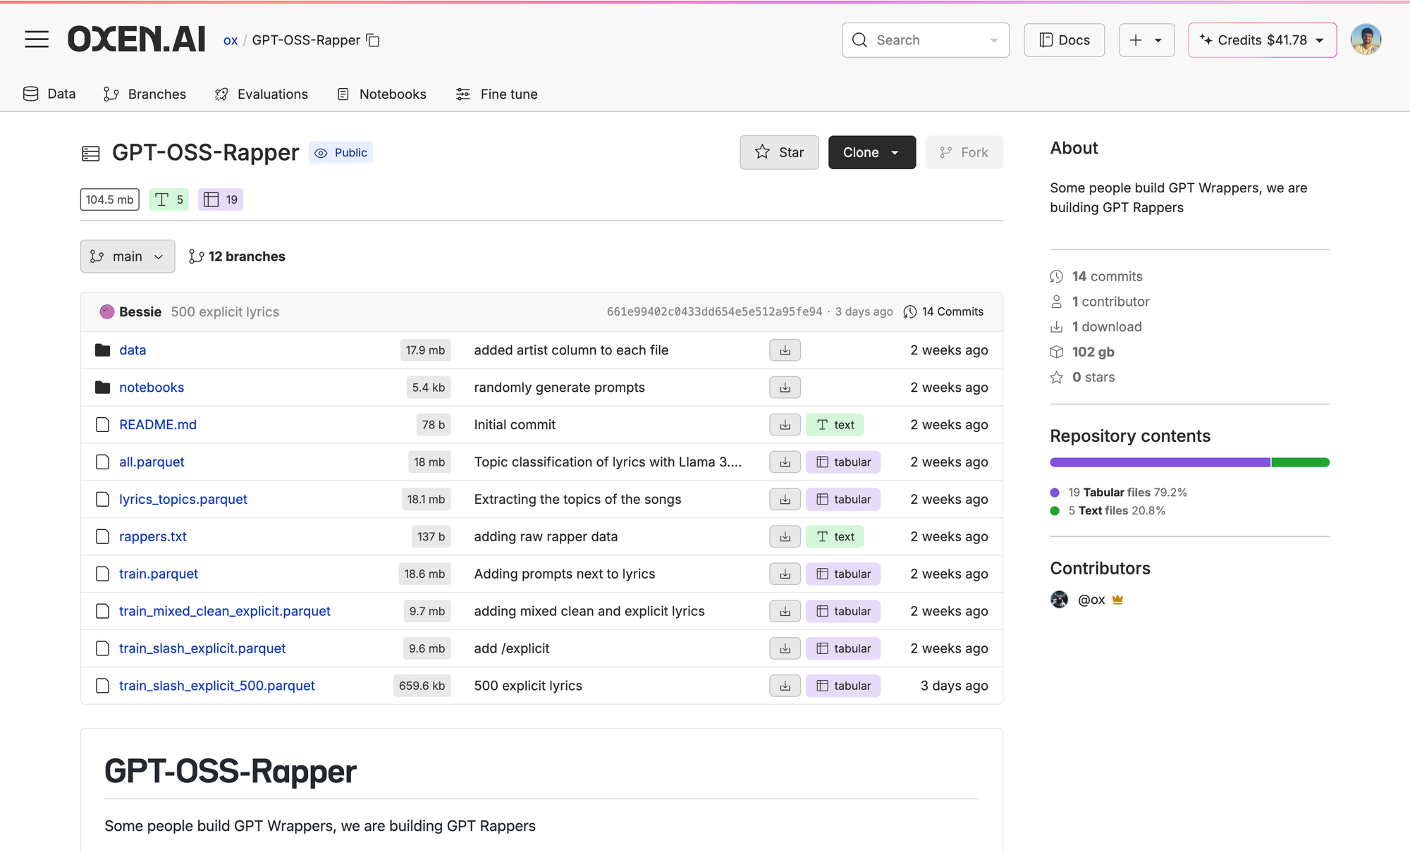
Task: Click into the Search input field
Action: click(x=927, y=40)
